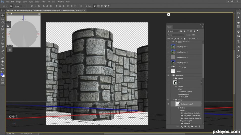Open the Normal blend mode dropdown
This screenshot has width=241, height=135.
click(x=176, y=35)
